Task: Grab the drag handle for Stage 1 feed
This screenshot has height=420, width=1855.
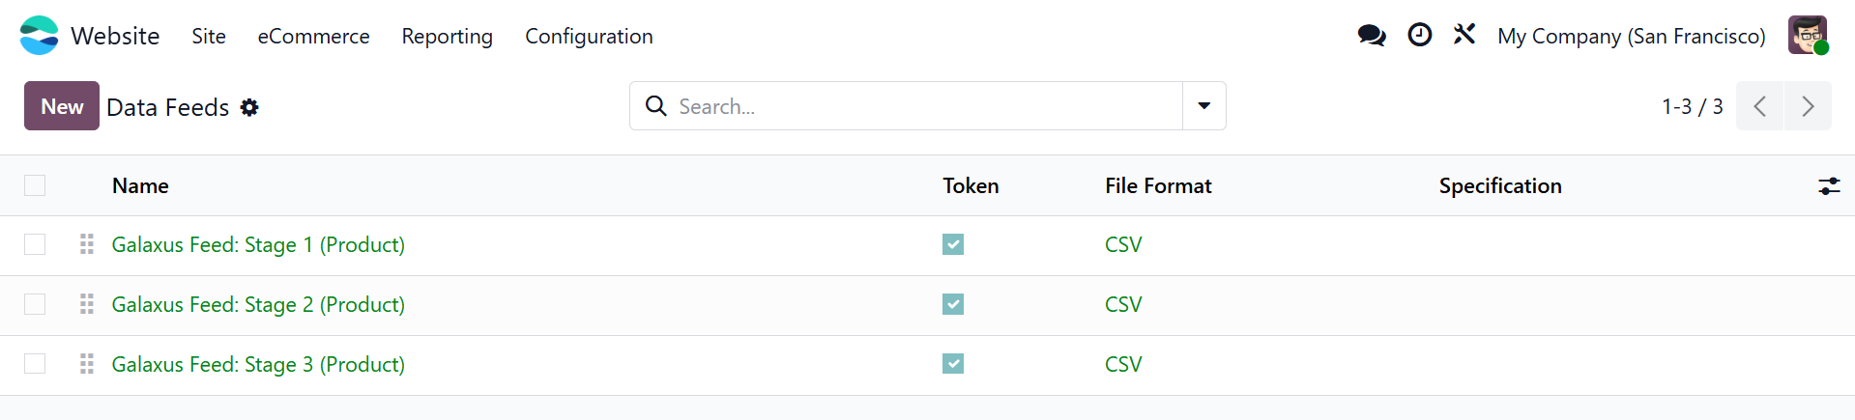Action: coord(87,244)
